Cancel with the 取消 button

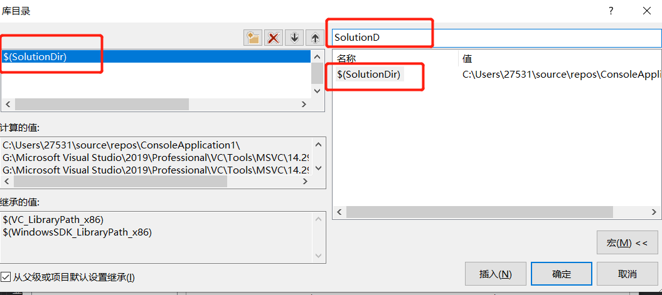click(627, 274)
